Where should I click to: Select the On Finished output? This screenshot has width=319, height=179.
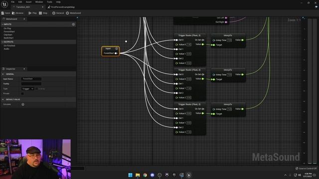tap(9, 46)
